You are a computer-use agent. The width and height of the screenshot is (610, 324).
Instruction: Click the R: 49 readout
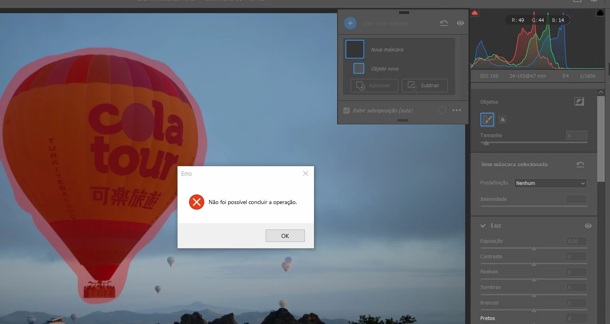[x=518, y=20]
